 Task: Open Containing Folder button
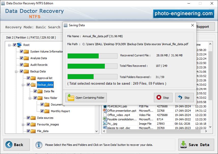(x=86, y=98)
